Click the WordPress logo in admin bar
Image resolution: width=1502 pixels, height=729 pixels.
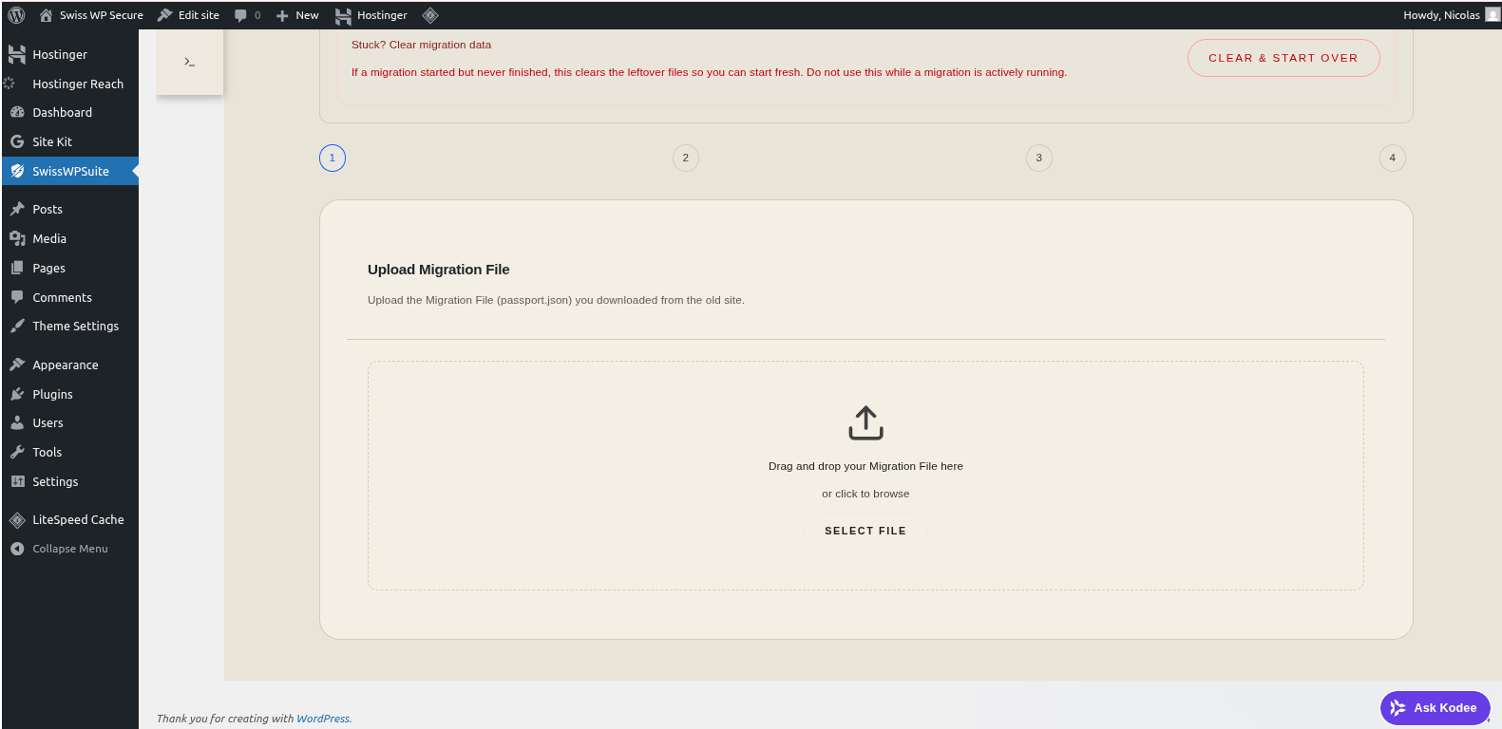click(16, 15)
